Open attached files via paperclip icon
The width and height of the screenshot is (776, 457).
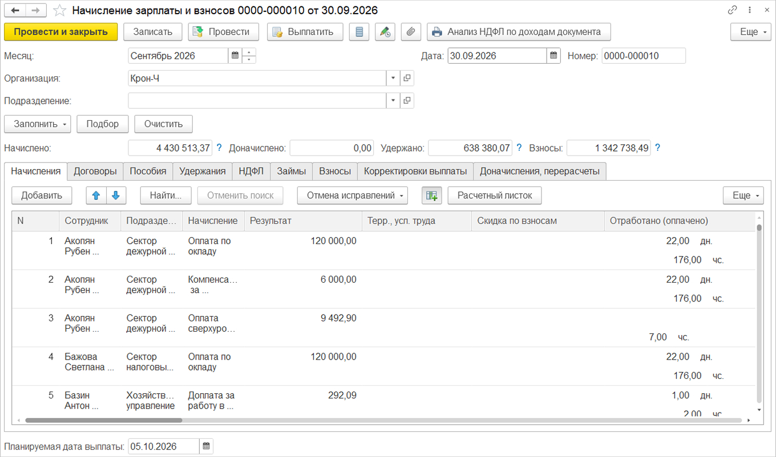[411, 32]
